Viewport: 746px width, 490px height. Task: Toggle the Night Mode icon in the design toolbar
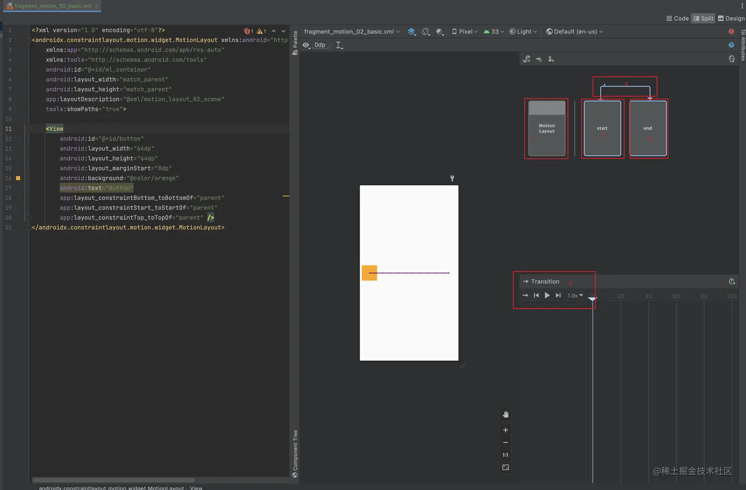point(439,32)
